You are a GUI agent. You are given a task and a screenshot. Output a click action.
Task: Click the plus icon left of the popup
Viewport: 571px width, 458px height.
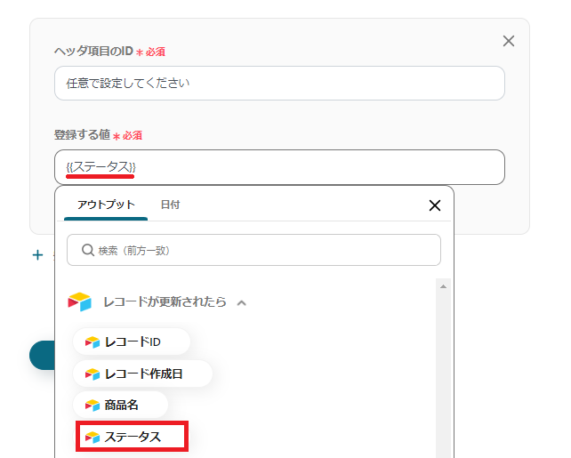pyautogui.click(x=37, y=255)
